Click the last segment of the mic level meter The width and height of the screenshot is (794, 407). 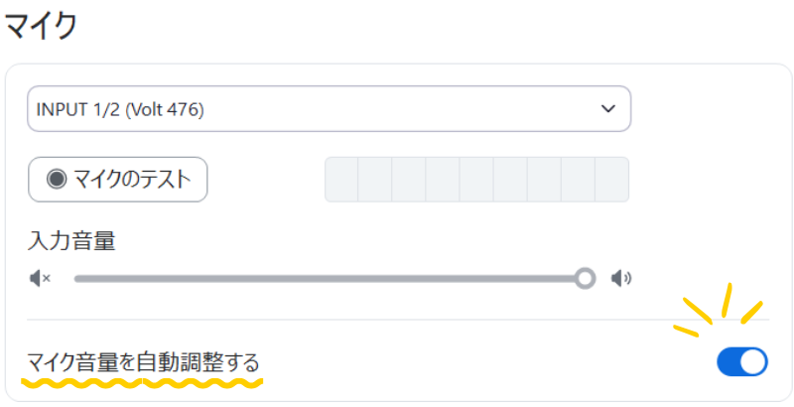[611, 180]
